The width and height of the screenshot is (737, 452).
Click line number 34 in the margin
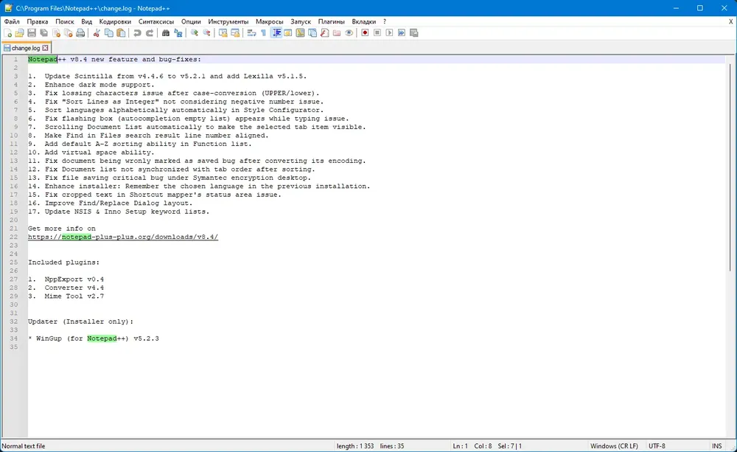[x=13, y=338]
